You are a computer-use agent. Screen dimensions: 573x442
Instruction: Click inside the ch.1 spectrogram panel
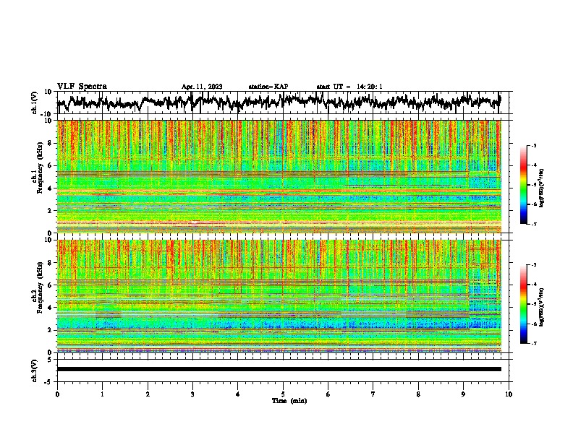[279, 176]
